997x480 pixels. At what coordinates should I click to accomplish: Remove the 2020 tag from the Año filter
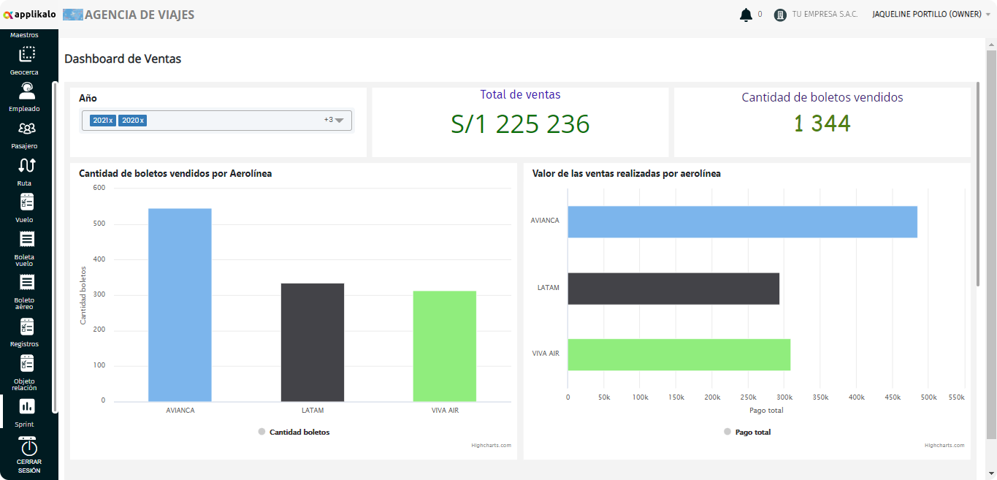pos(142,121)
